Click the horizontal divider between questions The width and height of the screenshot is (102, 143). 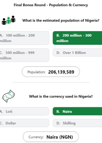pos(51,82)
